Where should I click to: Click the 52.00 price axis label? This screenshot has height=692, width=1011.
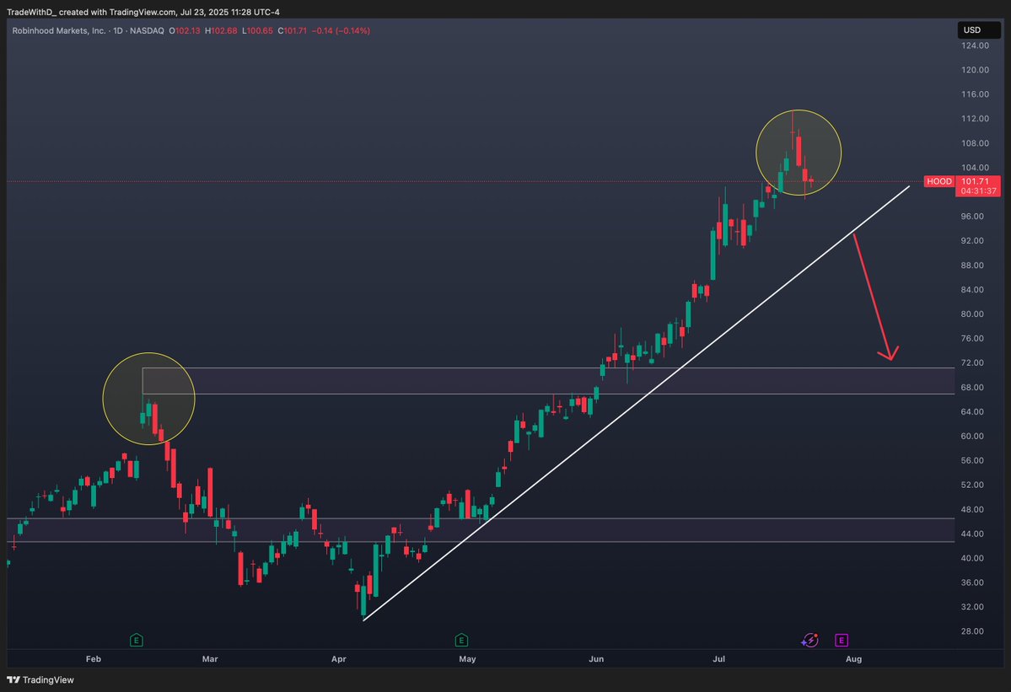[x=972, y=485]
